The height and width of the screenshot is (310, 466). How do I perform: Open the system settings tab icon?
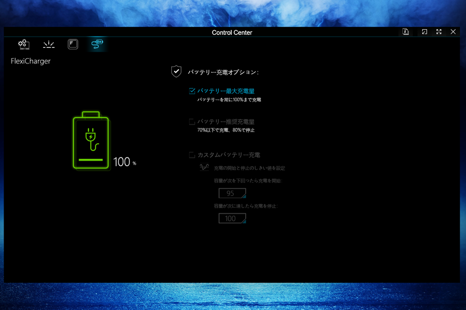24,44
